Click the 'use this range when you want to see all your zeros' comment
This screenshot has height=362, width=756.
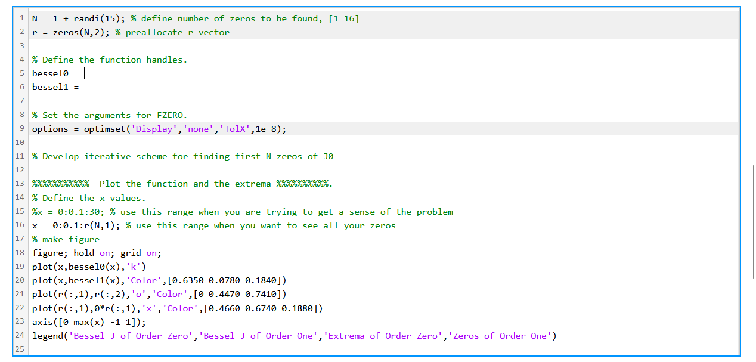coord(261,225)
